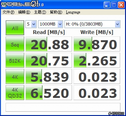
Task: Click the Write [MB/s] column header
Action: tap(97, 32)
